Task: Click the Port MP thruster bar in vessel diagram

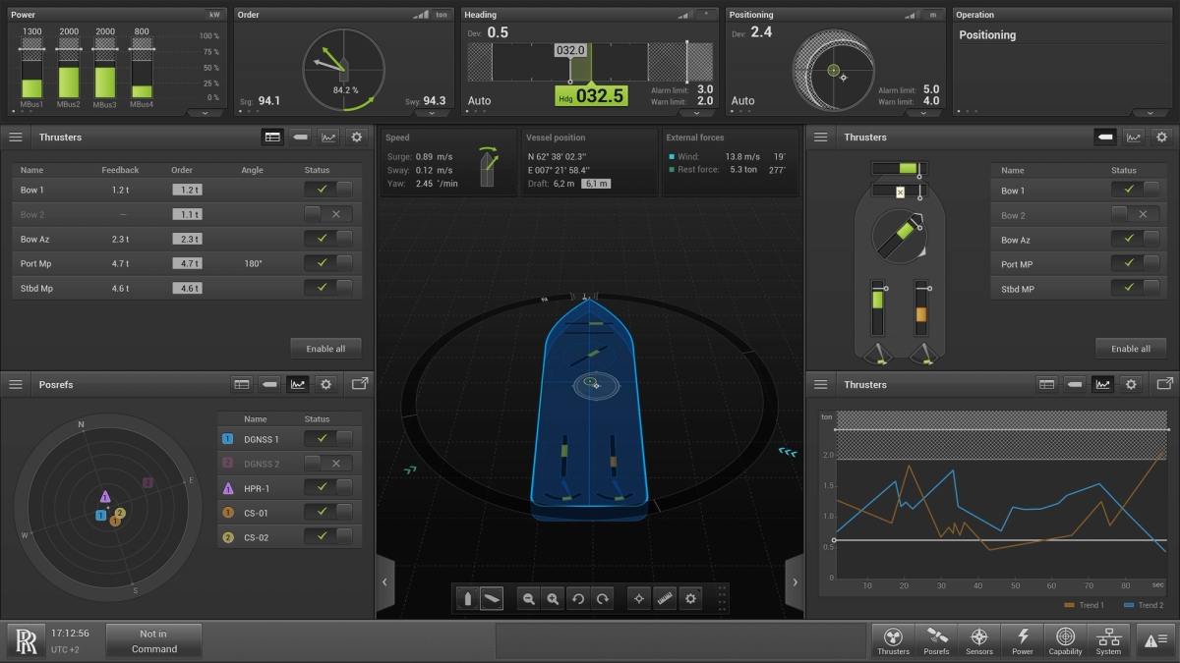Action: (x=878, y=310)
